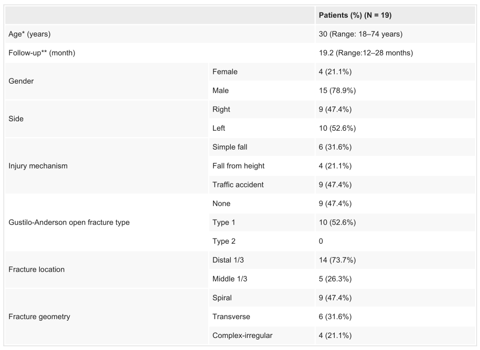Click the "Fall from height" cell
This screenshot has width=480, height=350.
click(x=238, y=166)
